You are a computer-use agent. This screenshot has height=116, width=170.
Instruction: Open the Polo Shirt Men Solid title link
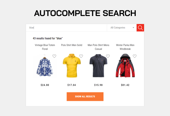(x=72, y=45)
